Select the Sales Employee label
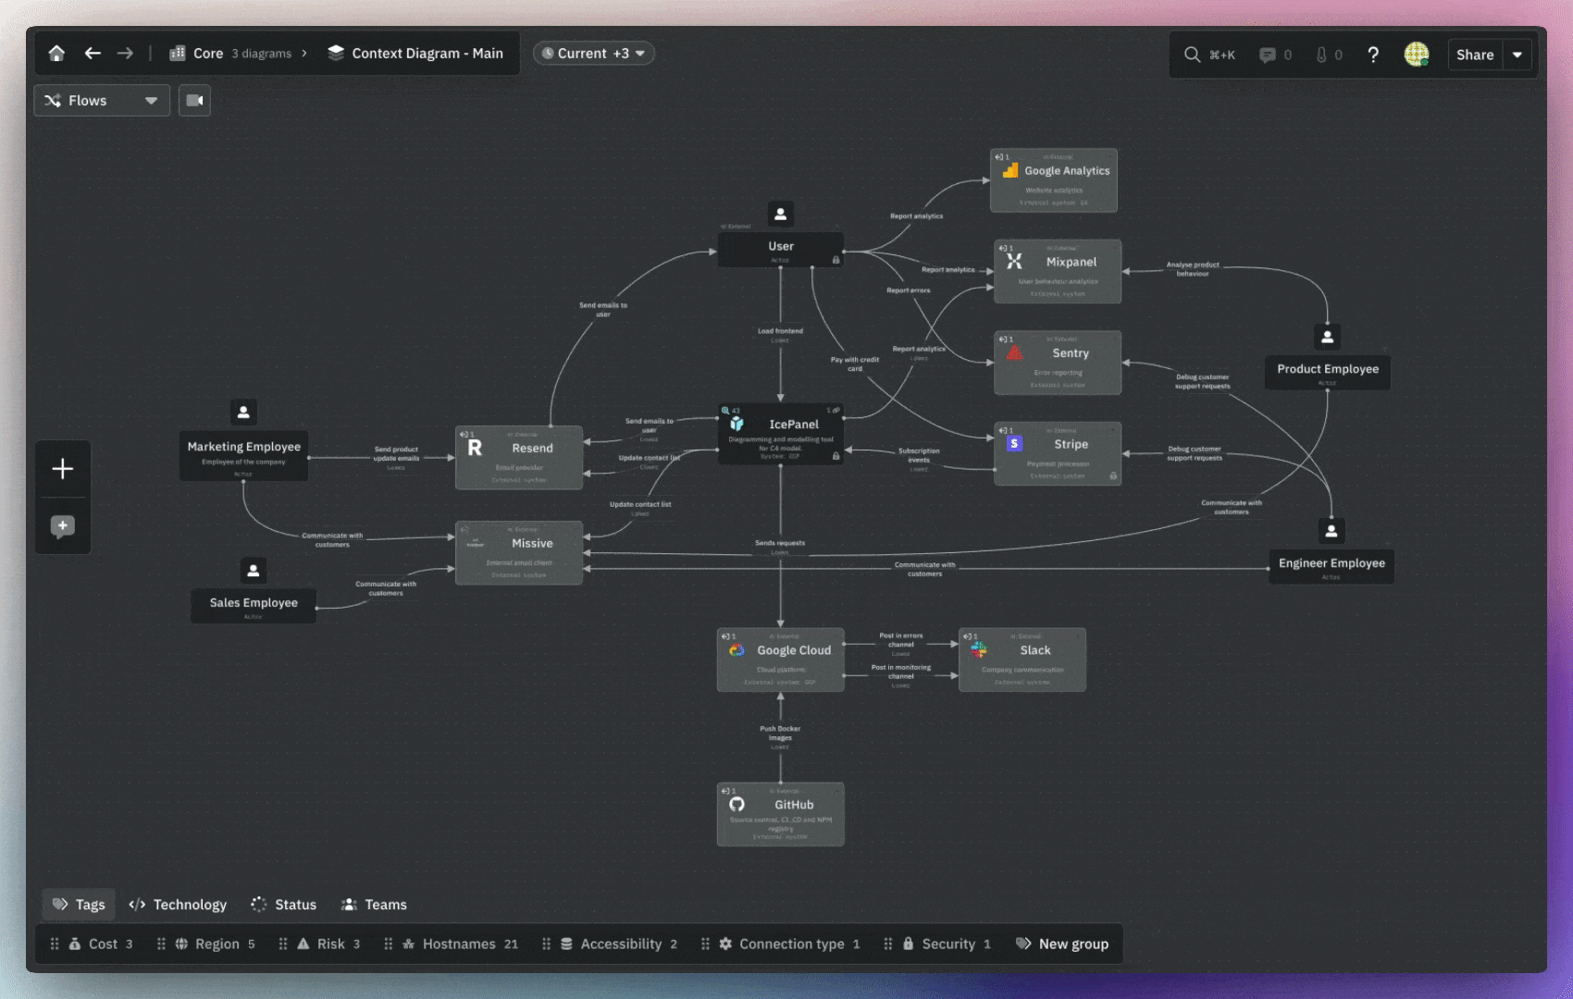Screen dimensions: 1573x999 [x=254, y=603]
